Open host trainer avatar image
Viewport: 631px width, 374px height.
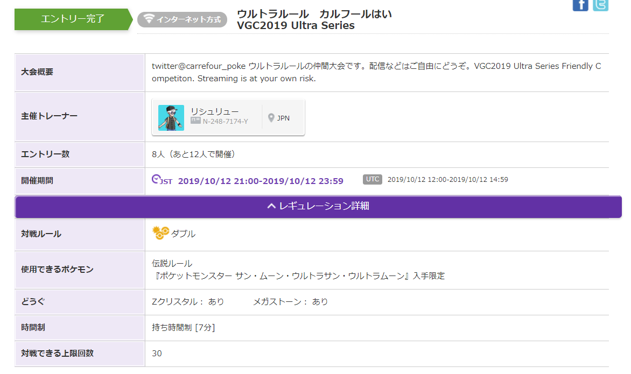[x=171, y=118]
